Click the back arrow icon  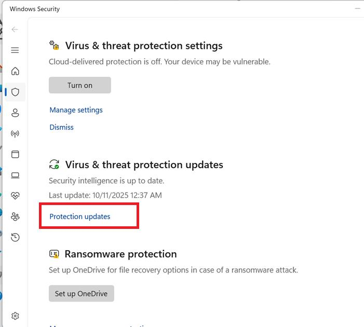click(x=15, y=30)
